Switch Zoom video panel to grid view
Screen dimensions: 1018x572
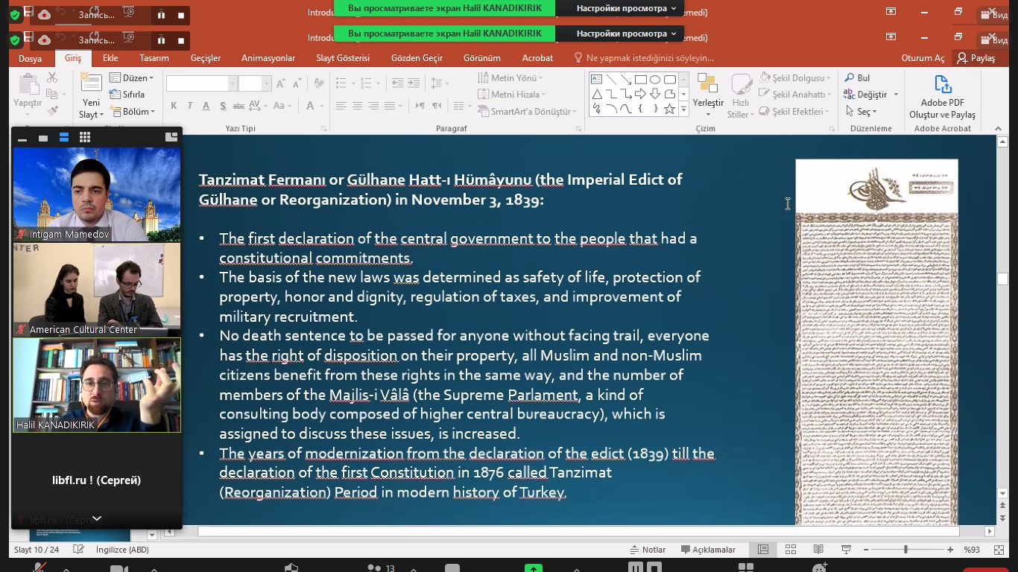click(x=85, y=137)
